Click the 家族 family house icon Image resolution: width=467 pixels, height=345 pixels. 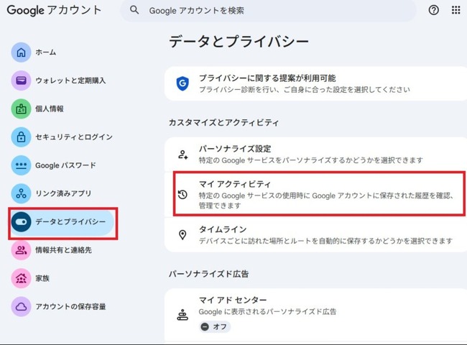point(21,278)
